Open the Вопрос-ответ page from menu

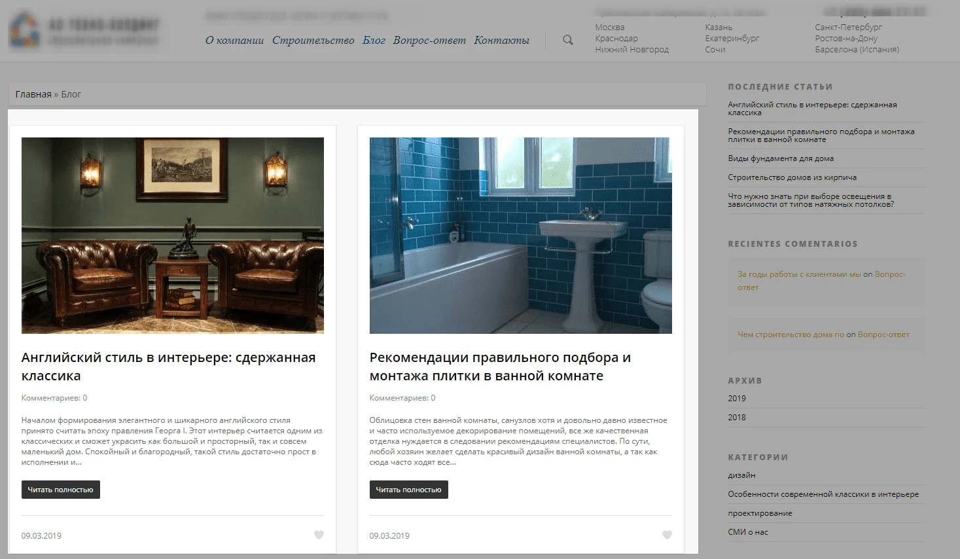click(429, 40)
